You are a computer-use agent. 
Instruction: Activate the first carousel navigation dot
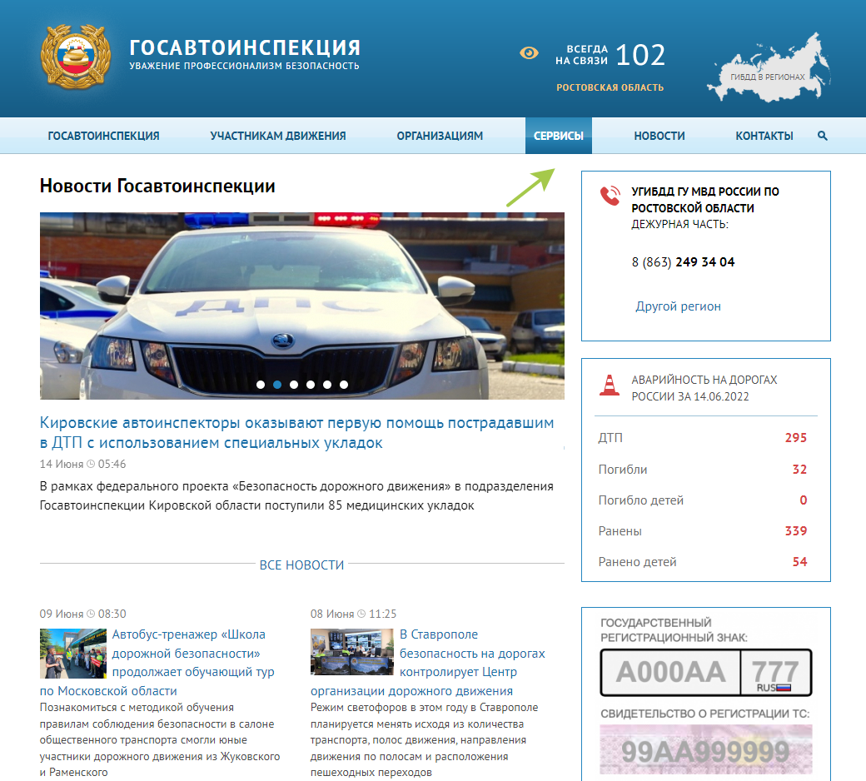tap(260, 385)
